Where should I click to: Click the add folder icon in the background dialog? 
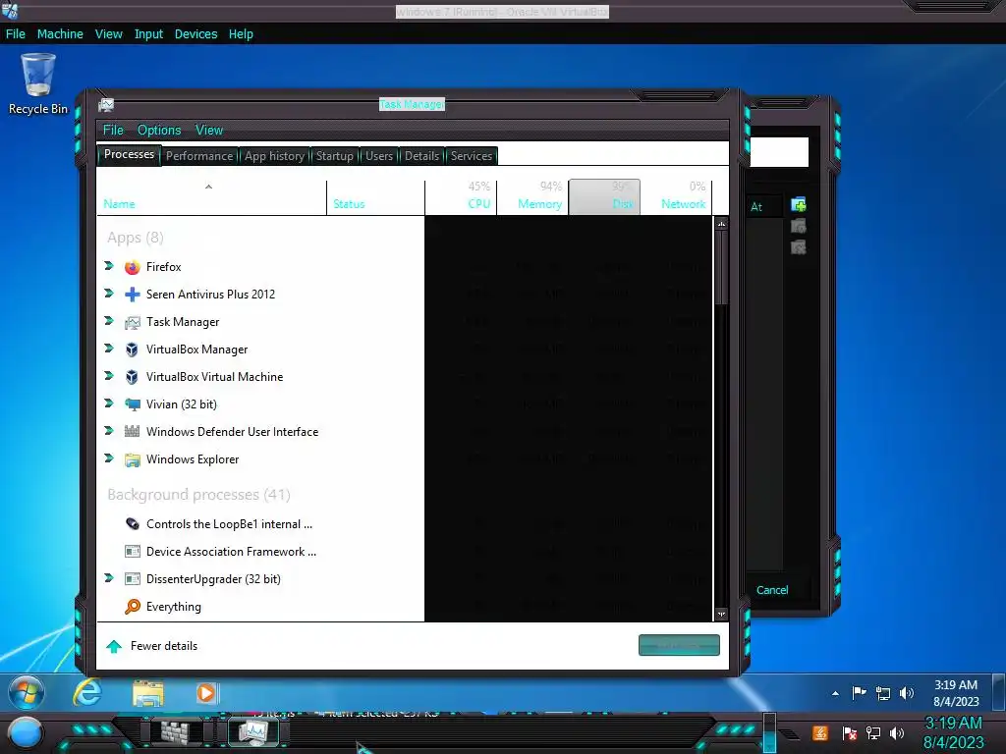point(799,205)
